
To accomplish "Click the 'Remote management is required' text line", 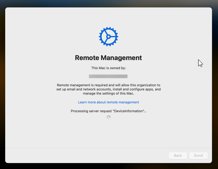I will pyautogui.click(x=108, y=85).
